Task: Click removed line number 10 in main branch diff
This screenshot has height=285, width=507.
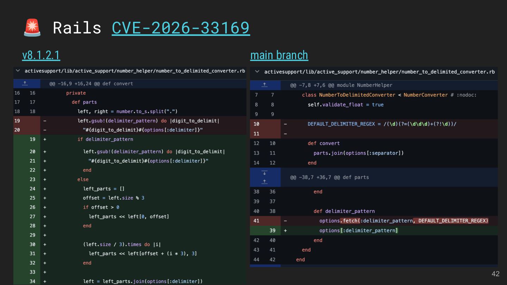Action: 256,124
